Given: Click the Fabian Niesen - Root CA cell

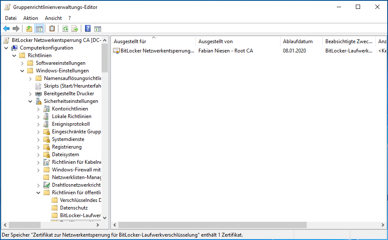Looking at the screenshot, I should 226,51.
